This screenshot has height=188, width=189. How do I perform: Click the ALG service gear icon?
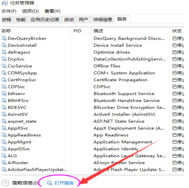(x=4, y=156)
